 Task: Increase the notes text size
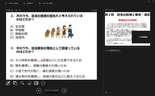click(106, 92)
